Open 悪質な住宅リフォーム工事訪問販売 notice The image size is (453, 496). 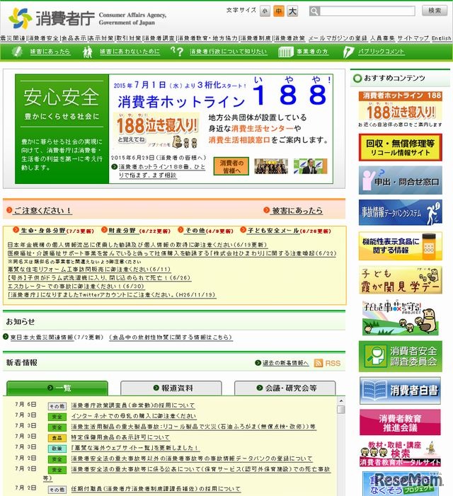(x=89, y=270)
